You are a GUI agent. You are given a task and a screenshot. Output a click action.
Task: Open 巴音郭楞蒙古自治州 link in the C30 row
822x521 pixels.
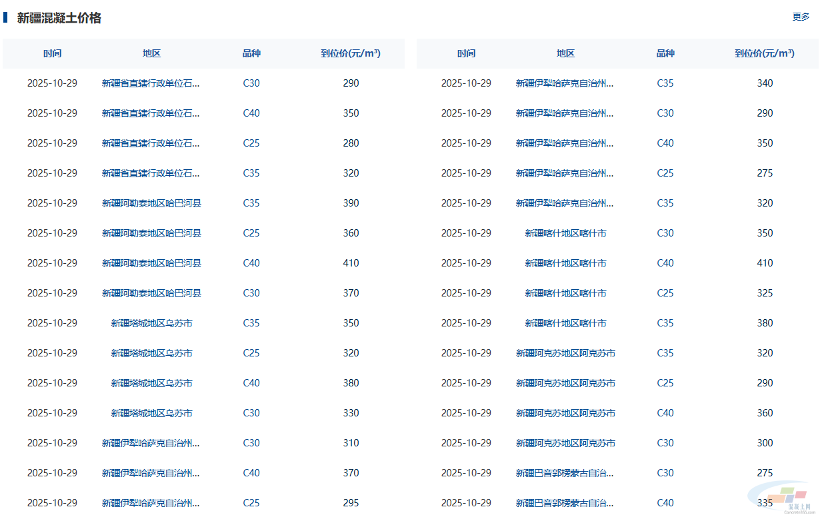click(x=565, y=473)
